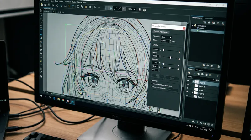Open the Name dropdown in Layers panel
The image size is (251, 140).
[x=201, y=78]
